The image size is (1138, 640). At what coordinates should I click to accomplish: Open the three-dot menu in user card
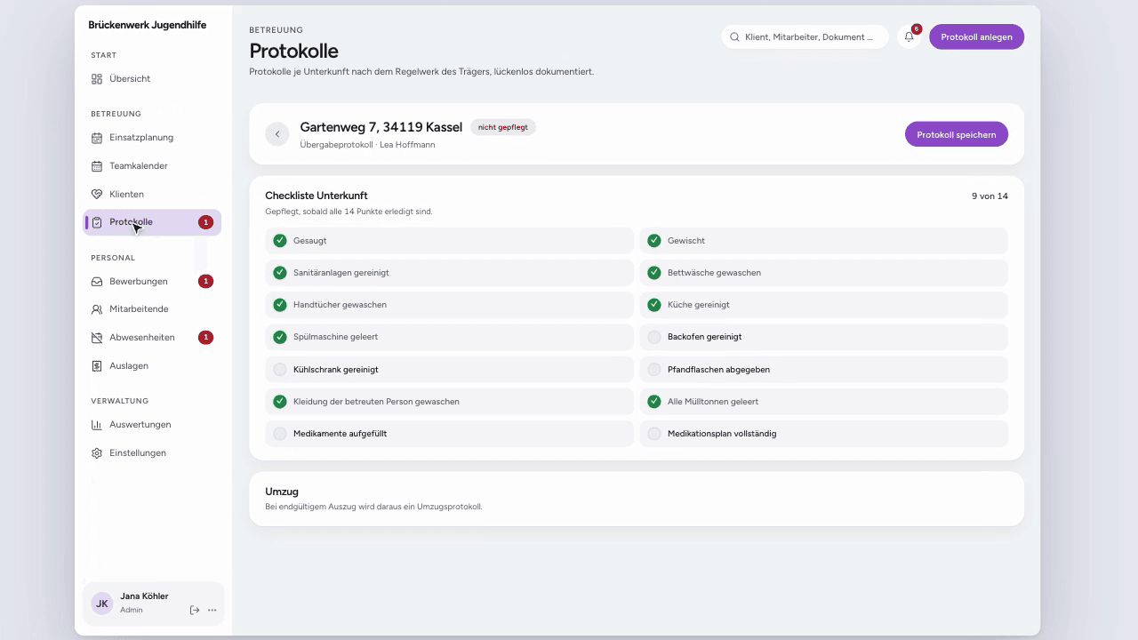(x=212, y=610)
